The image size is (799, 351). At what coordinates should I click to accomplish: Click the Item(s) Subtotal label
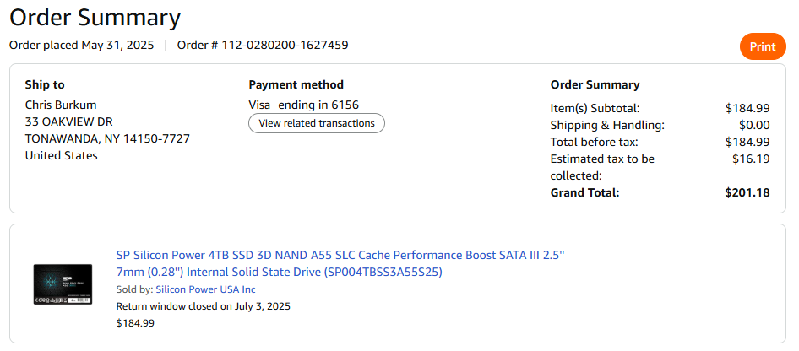[x=595, y=108]
